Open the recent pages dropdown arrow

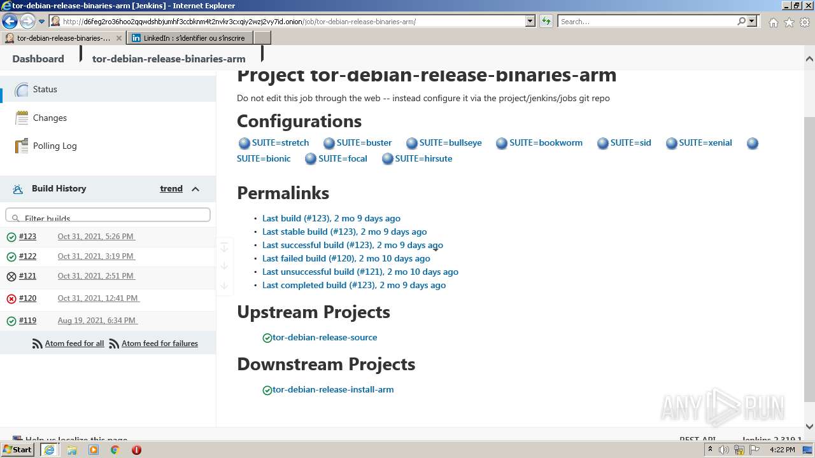point(41,21)
